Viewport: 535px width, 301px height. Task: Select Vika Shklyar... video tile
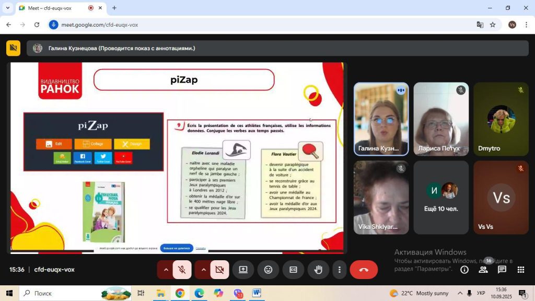pyautogui.click(x=381, y=198)
